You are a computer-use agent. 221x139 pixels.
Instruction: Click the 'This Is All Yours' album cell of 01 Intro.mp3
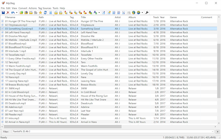click(x=137, y=118)
